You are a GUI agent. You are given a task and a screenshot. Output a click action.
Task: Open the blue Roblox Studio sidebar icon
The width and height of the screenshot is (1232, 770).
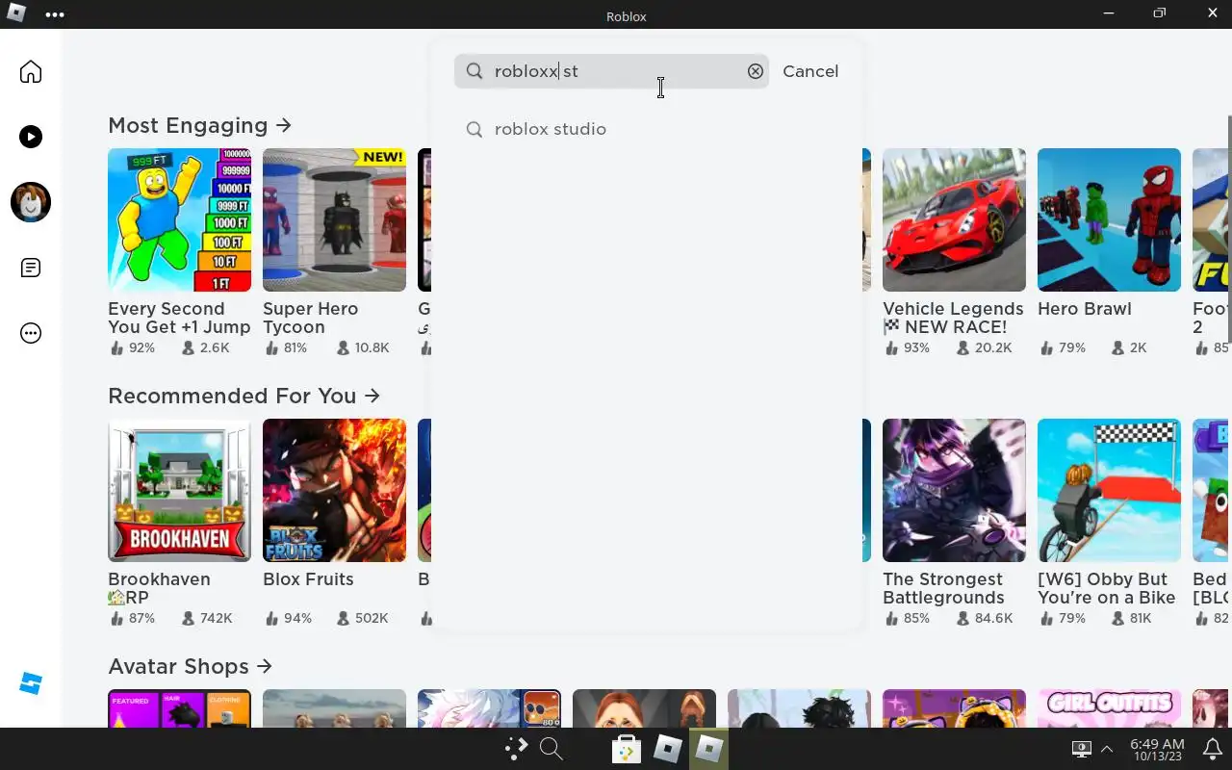pyautogui.click(x=31, y=683)
